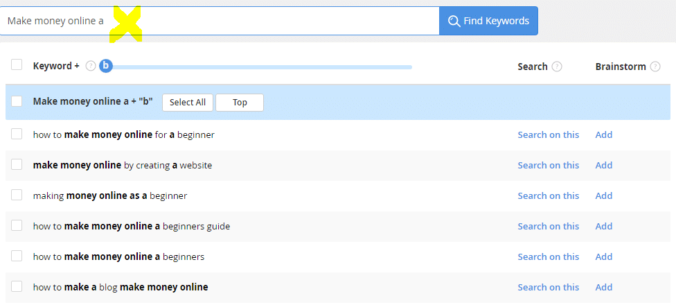Click keyword text 'make money online by creating a website'
The image size is (676, 305).
pyautogui.click(x=123, y=165)
